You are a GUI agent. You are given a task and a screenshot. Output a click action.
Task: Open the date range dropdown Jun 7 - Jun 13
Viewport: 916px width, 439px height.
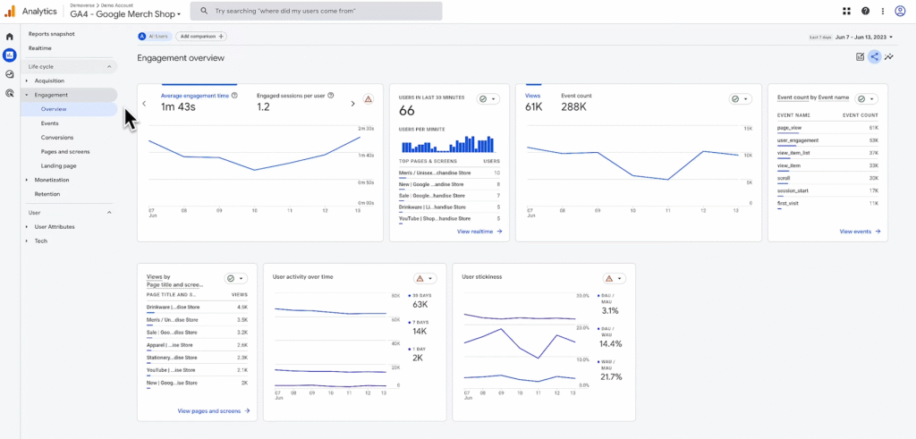coord(864,37)
